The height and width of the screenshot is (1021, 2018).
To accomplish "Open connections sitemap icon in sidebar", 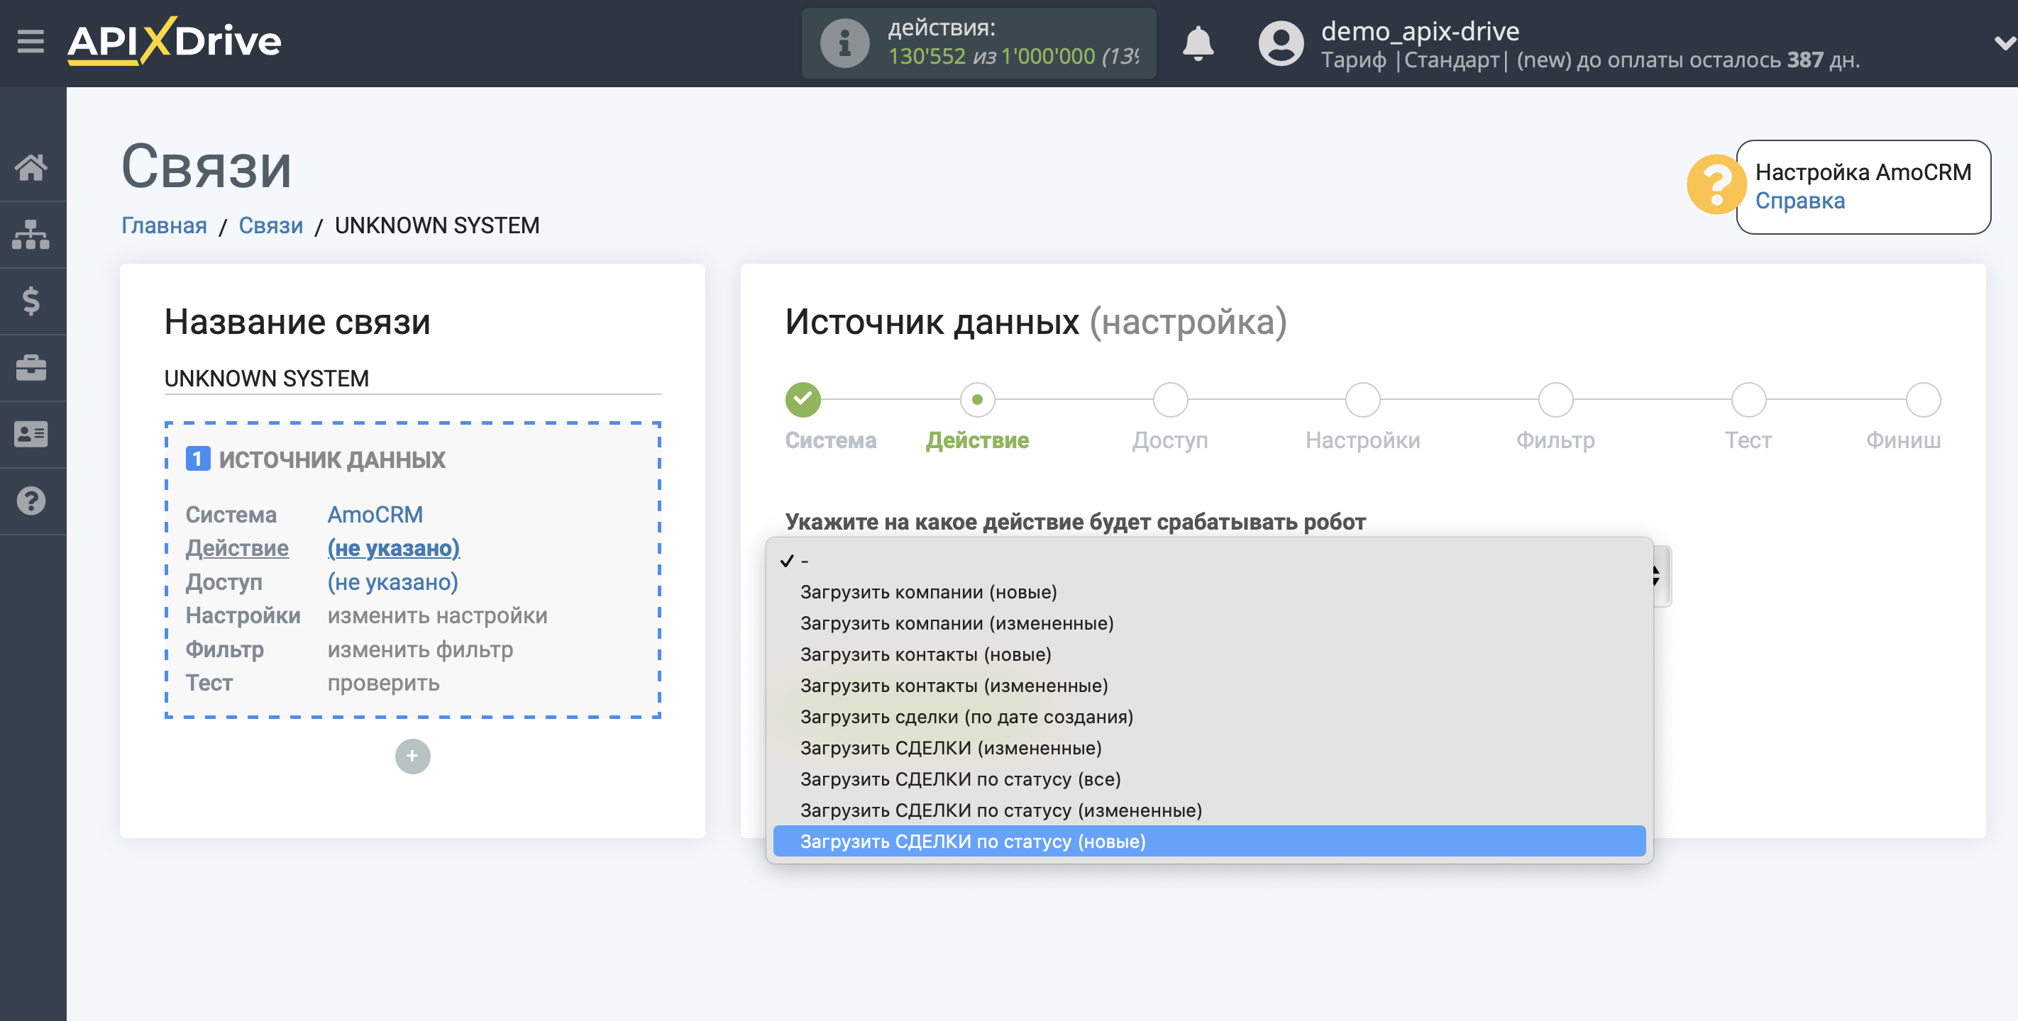I will pos(31,234).
